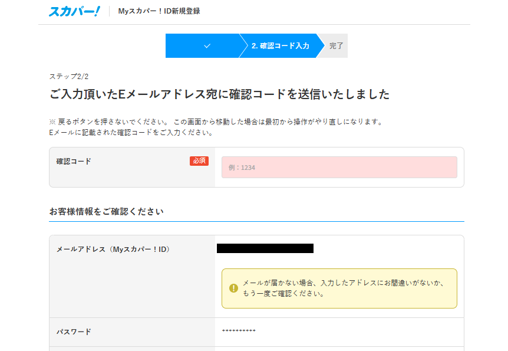Click the 'お客様情報をご確認ください' section heading
This screenshot has width=508, height=351.
pyautogui.click(x=106, y=211)
